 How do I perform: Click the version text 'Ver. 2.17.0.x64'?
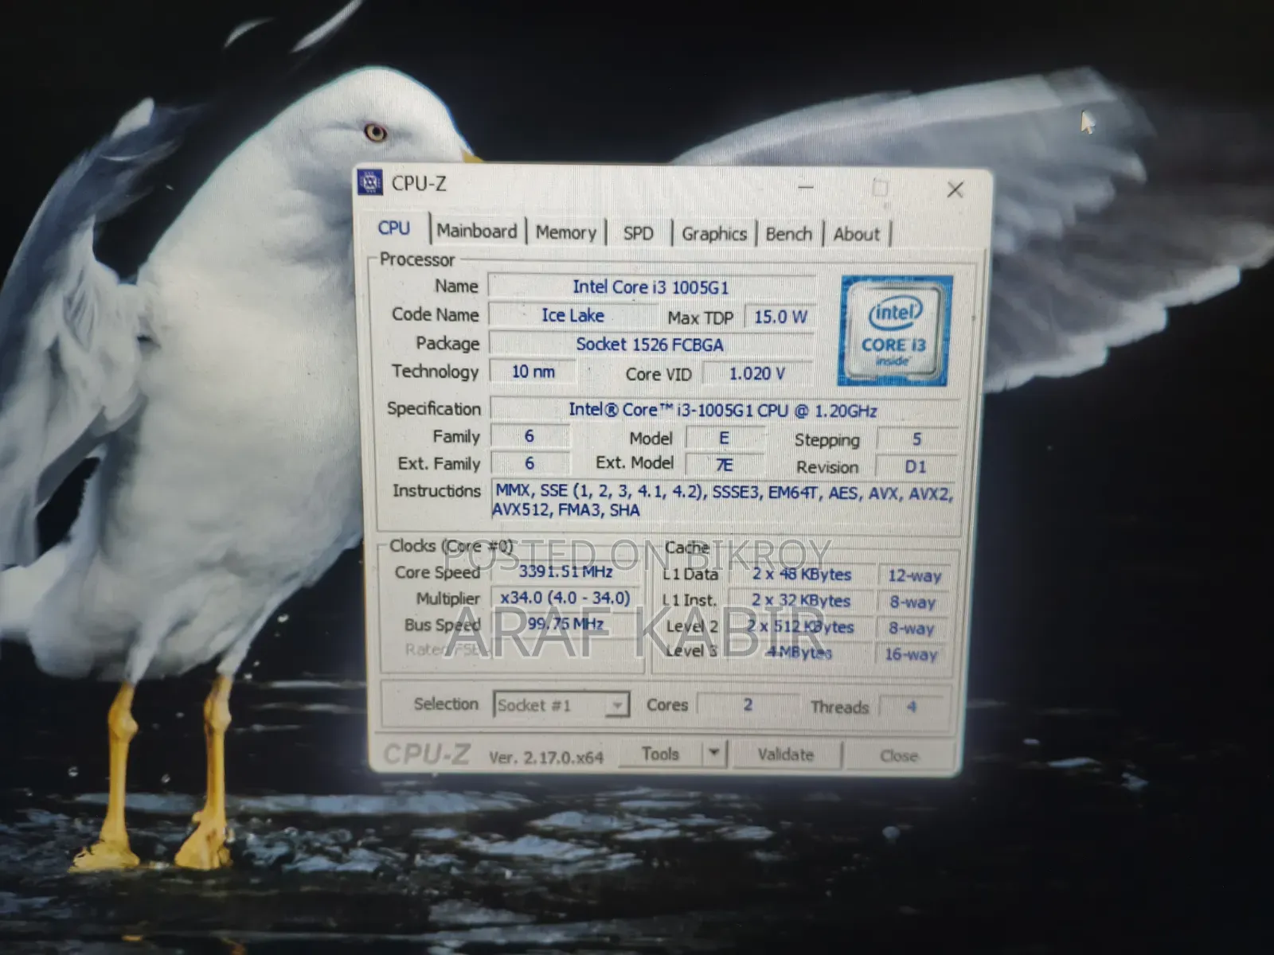[546, 757]
